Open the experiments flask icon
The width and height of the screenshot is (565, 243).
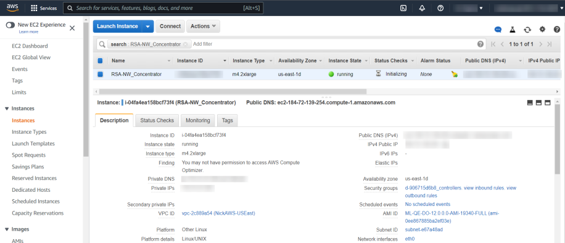513,30
